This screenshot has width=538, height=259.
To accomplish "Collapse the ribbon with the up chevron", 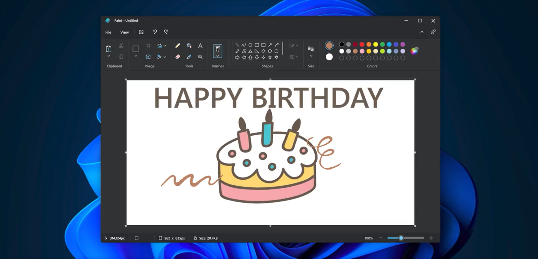I will (x=422, y=32).
